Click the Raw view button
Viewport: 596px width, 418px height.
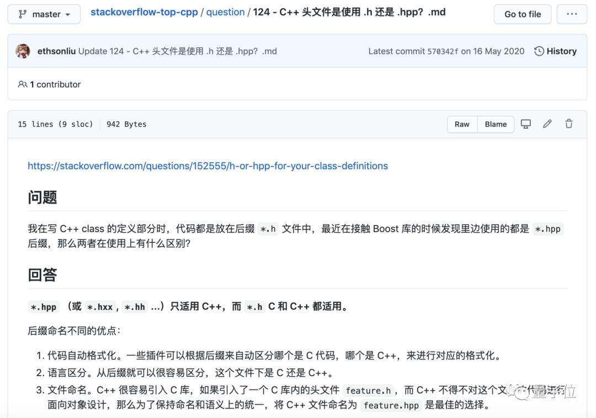pyautogui.click(x=462, y=124)
